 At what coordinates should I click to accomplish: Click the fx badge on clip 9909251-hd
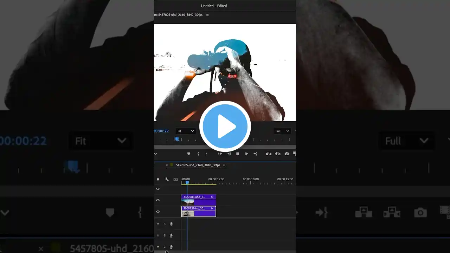point(212,208)
